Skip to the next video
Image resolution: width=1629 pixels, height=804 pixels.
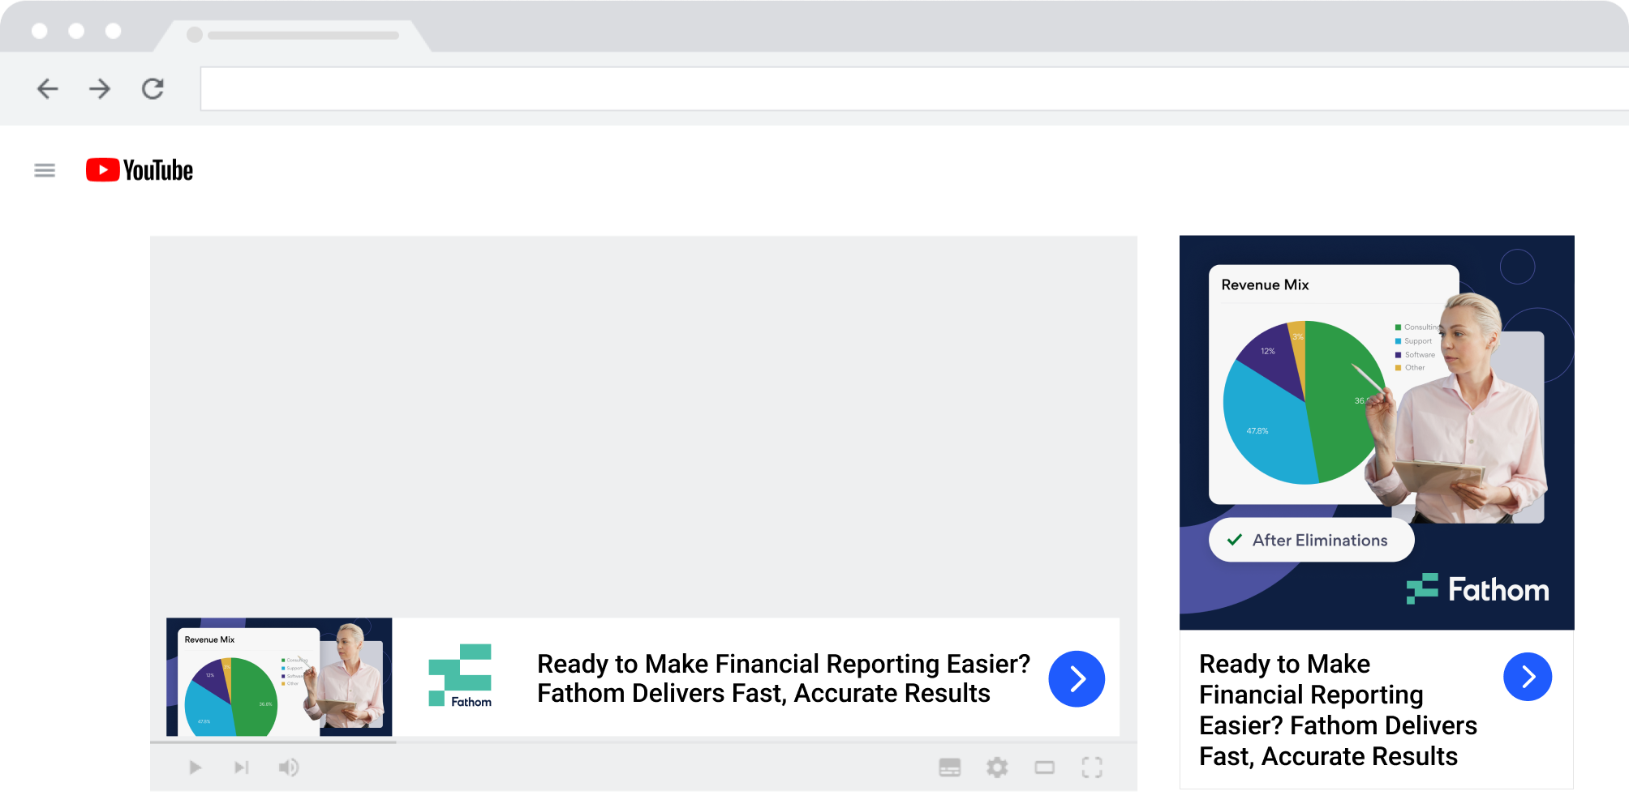241,767
